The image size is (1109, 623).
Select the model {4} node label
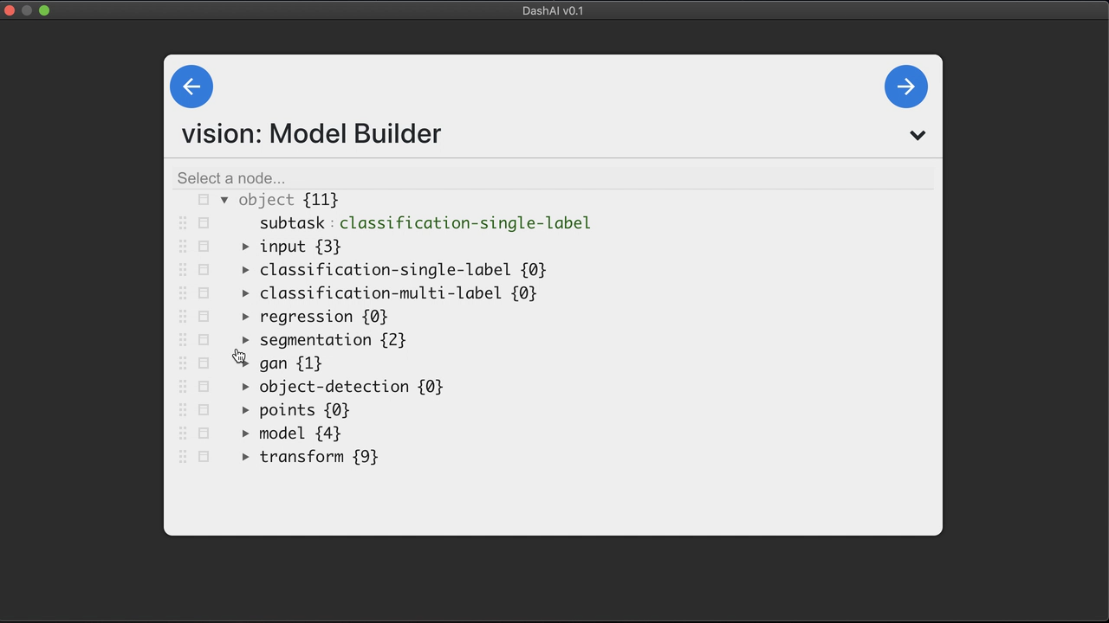(x=300, y=434)
